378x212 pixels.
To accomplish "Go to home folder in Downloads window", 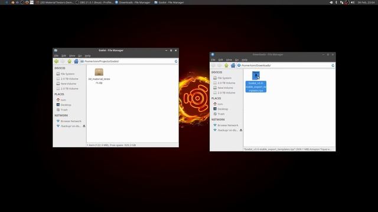I will 233,65.
